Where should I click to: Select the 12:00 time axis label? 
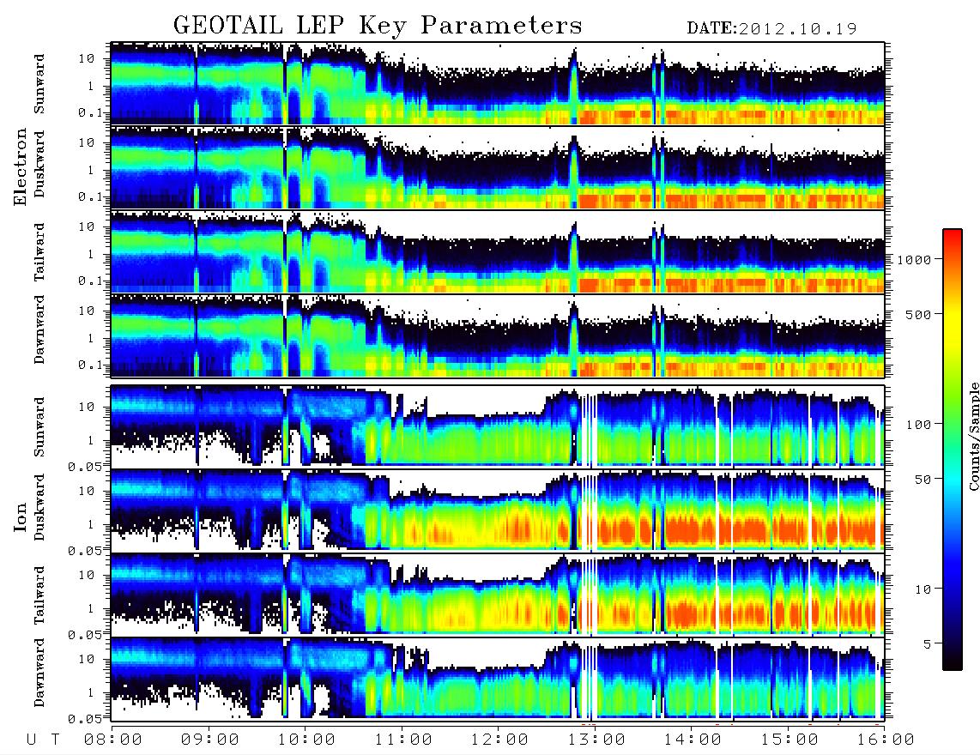pos(499,740)
